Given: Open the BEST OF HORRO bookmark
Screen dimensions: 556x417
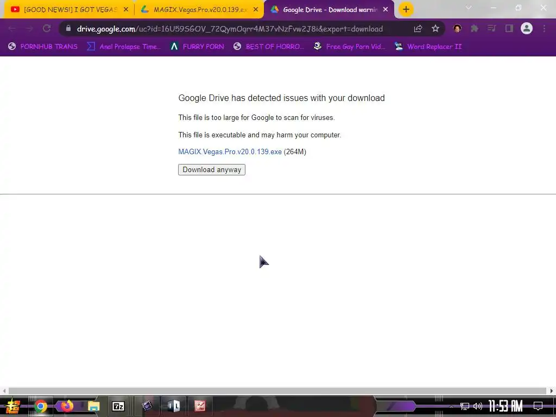Looking at the screenshot, I should tap(269, 47).
